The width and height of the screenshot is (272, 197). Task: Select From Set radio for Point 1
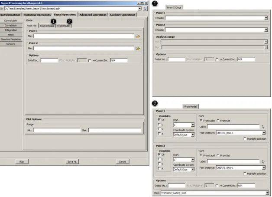pyautogui.click(x=218, y=121)
